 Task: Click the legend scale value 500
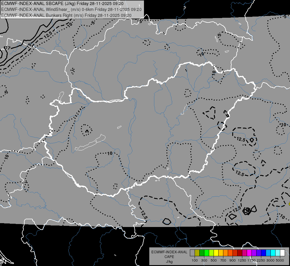214,260
